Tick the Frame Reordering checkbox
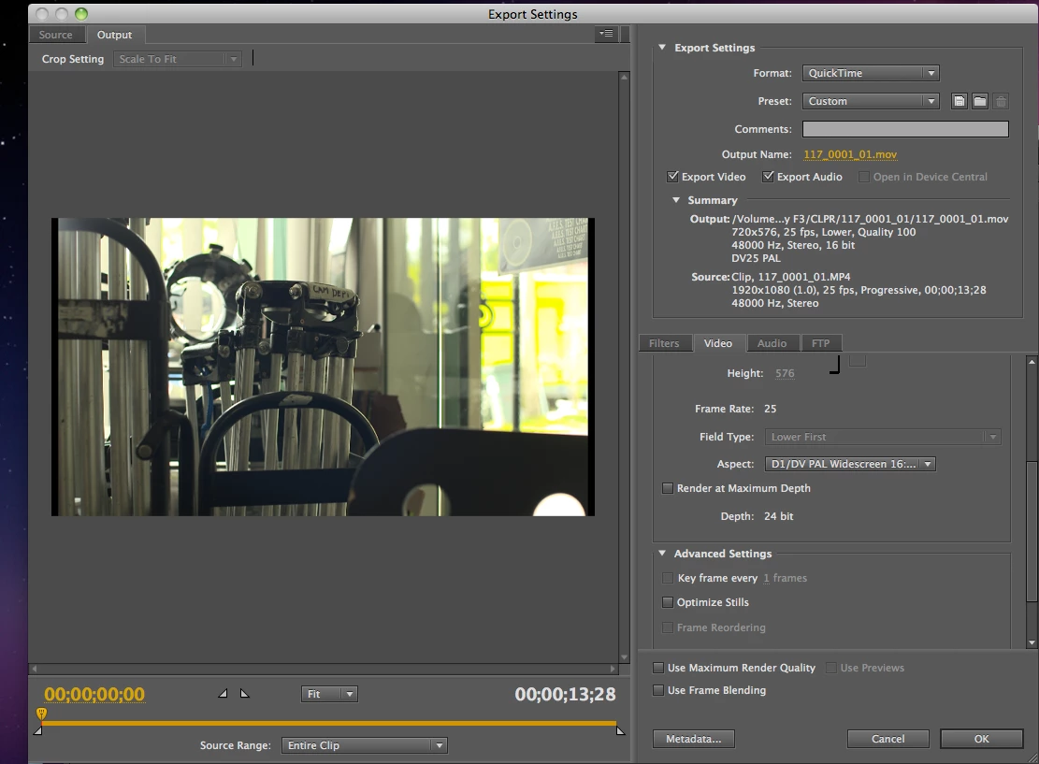1039x764 pixels. [x=668, y=627]
